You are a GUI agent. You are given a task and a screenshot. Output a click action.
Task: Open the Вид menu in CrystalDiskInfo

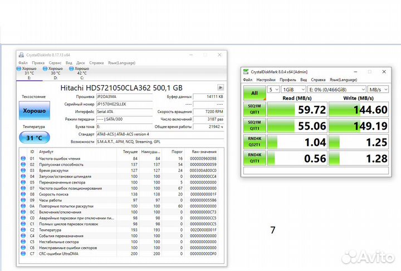[69, 62]
